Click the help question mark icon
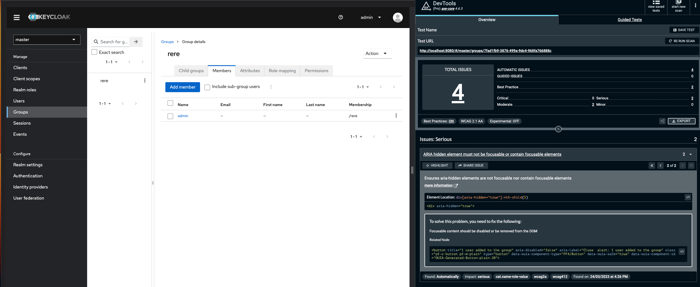Screen dimensions: 700x287 (x=340, y=17)
